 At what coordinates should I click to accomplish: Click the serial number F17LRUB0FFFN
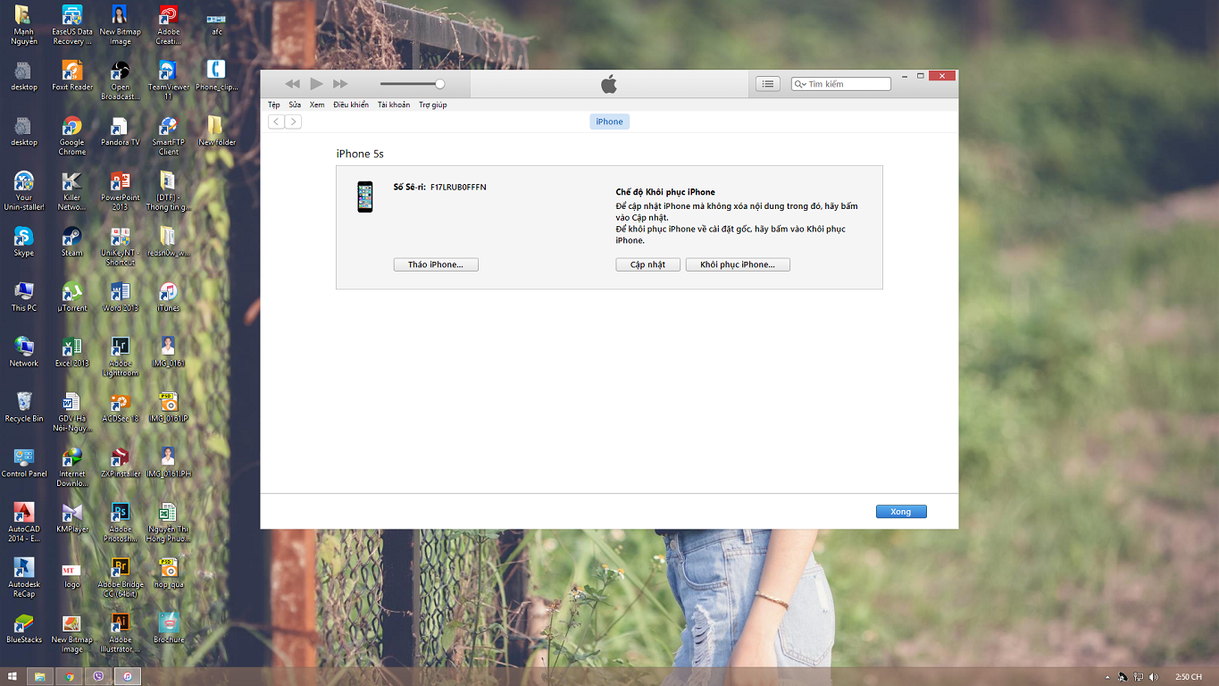pos(458,188)
